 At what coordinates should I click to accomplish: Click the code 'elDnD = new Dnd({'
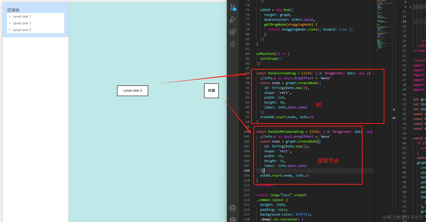pos(277,10)
